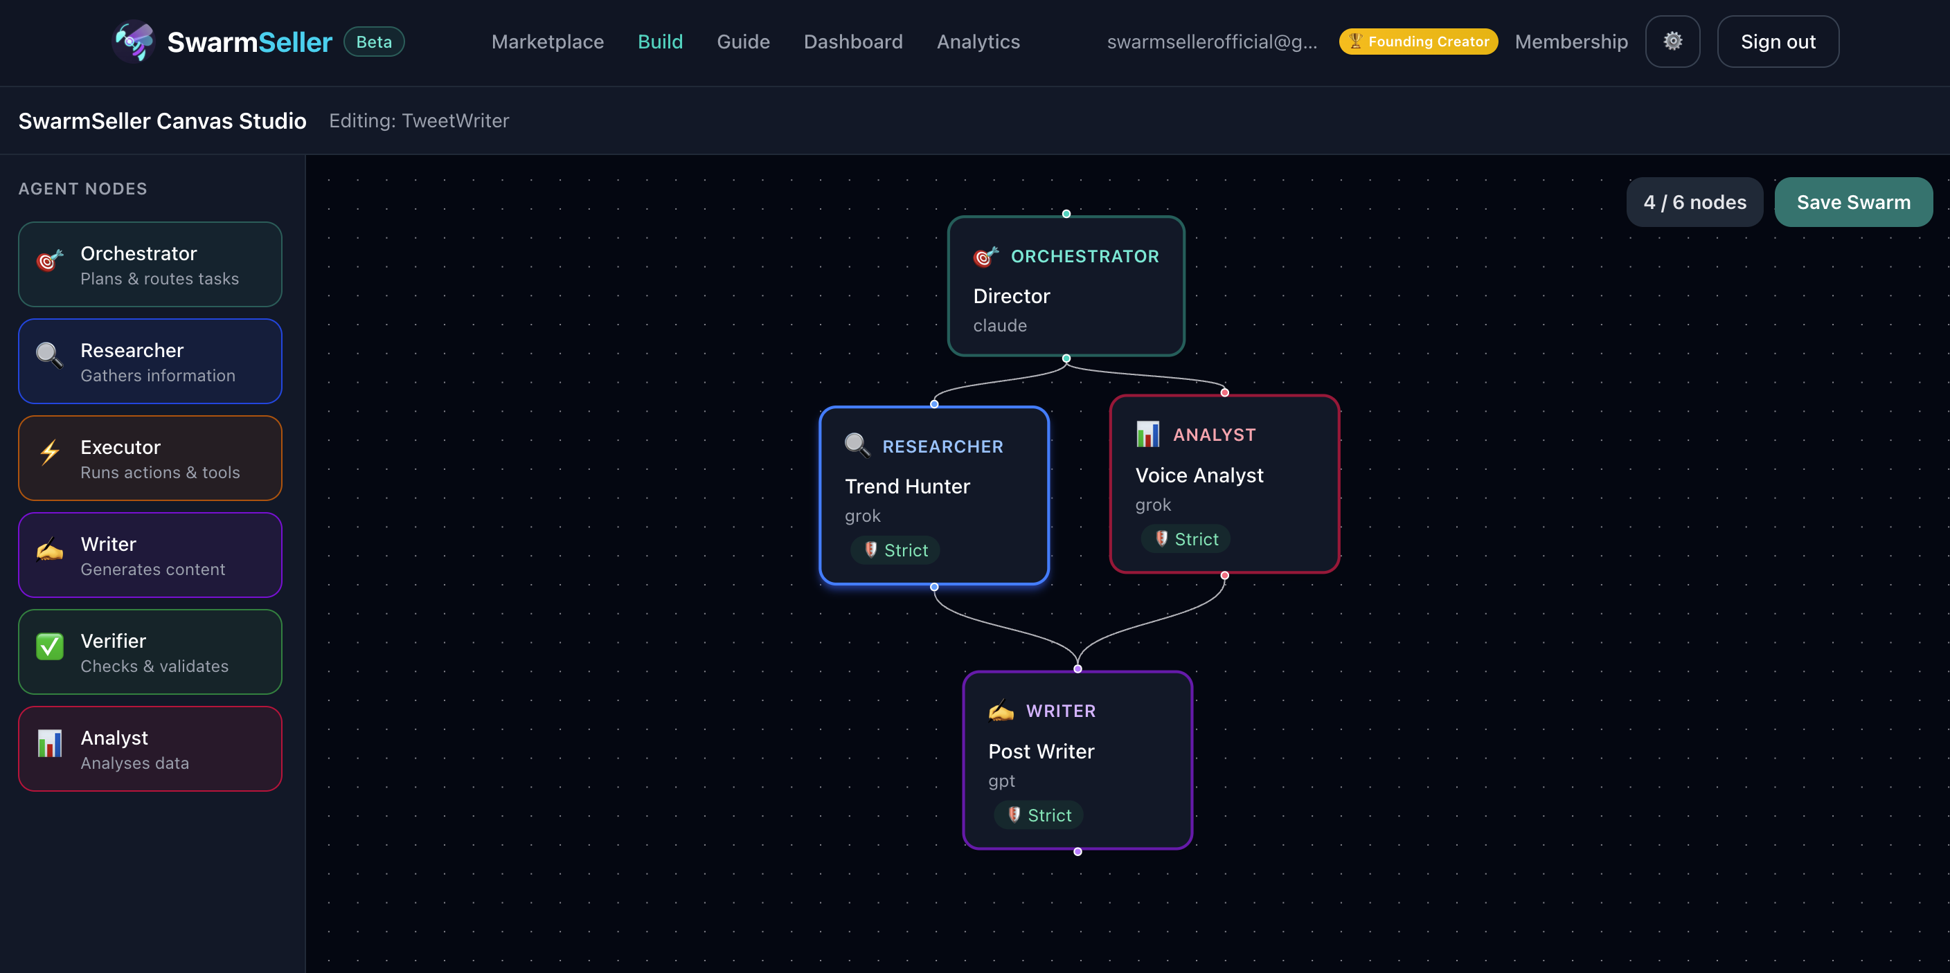Image resolution: width=1950 pixels, height=973 pixels.
Task: Click the SwarmSeller bee logo icon
Action: point(134,42)
